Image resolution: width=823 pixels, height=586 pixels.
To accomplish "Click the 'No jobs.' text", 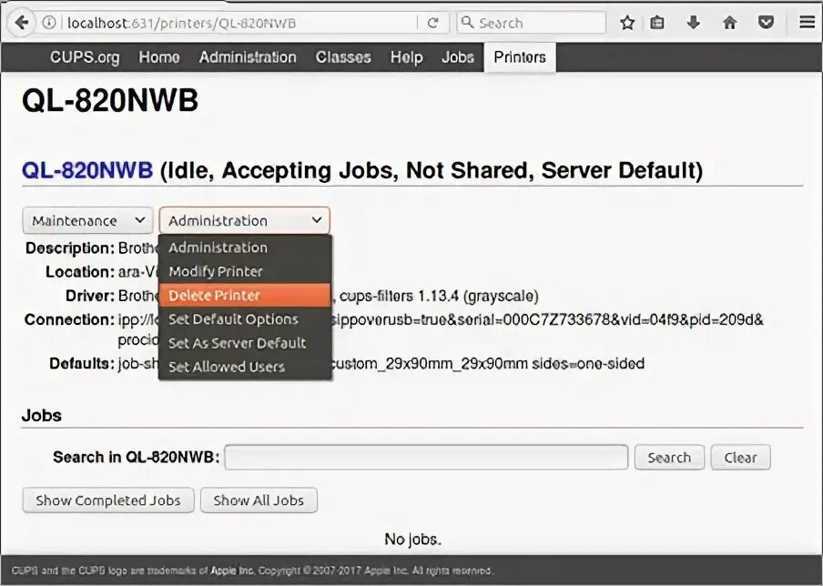I will (412, 540).
